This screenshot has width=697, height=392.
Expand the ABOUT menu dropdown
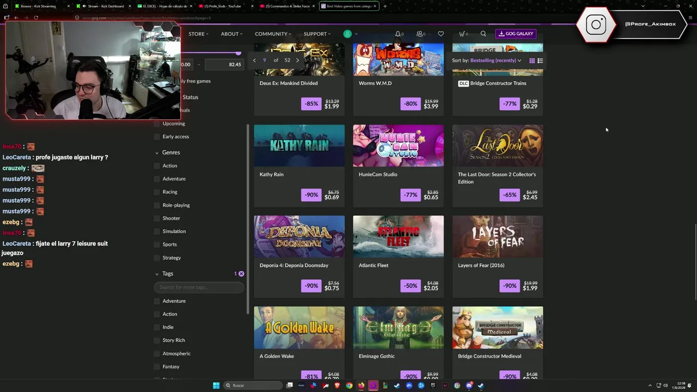point(231,34)
